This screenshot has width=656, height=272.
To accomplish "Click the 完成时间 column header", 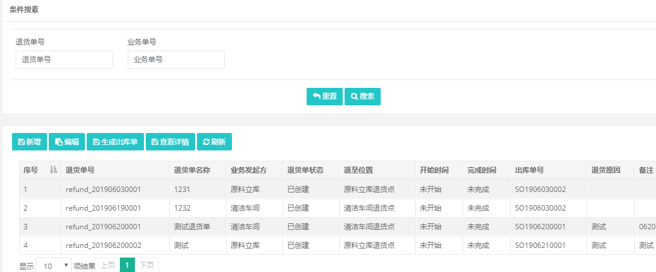I will (487, 170).
